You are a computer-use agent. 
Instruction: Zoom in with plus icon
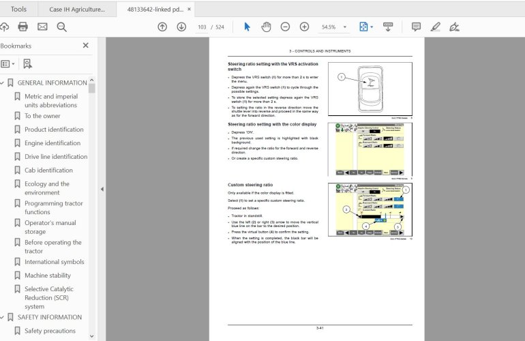coord(304,27)
